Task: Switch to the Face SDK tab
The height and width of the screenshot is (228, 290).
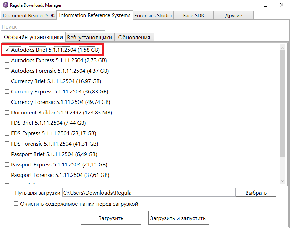Action: click(x=194, y=16)
